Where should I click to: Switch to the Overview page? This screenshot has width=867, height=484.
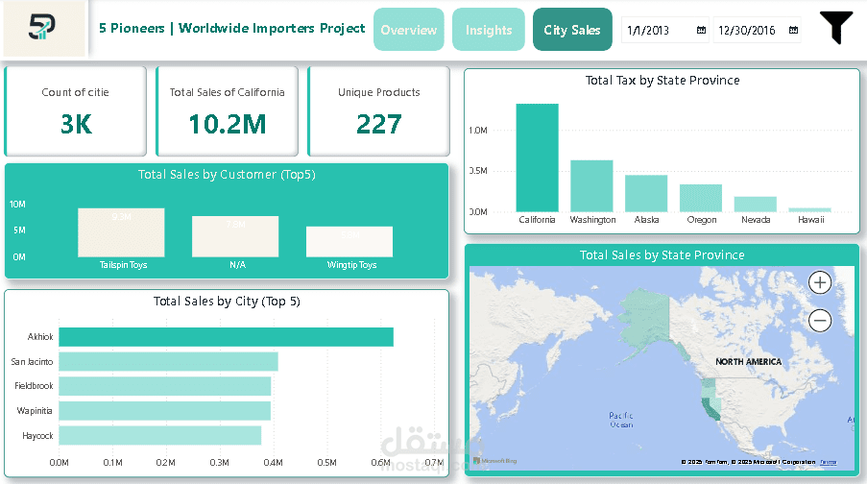click(x=409, y=30)
